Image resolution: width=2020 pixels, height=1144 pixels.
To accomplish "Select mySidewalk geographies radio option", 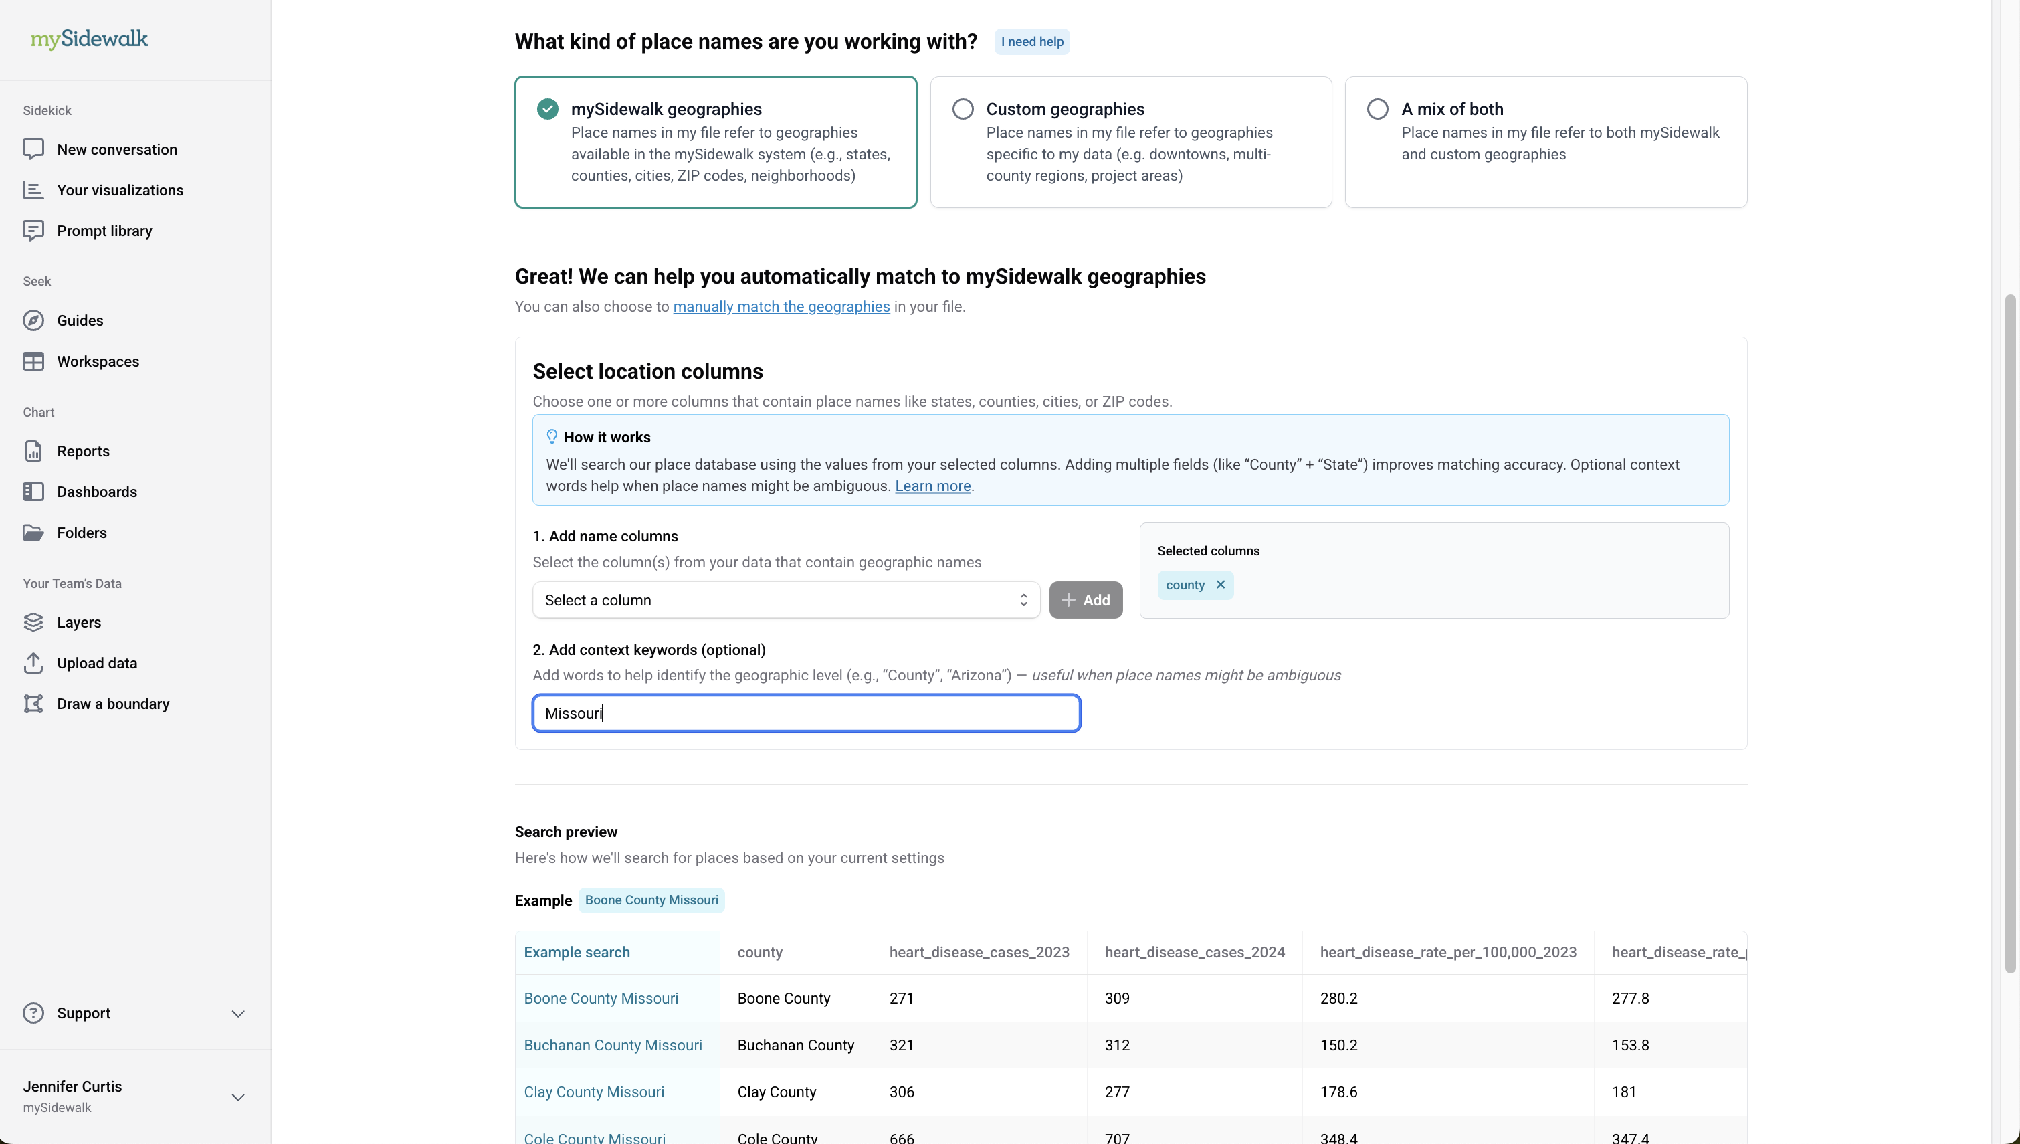I will pos(547,108).
